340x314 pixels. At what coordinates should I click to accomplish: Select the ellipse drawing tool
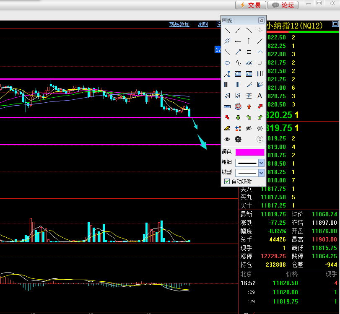227,63
